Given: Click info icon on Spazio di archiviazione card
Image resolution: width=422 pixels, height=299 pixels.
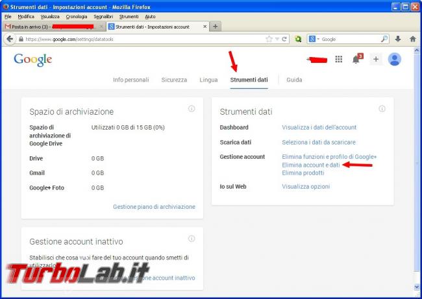Looking at the screenshot, I should coord(192,108).
